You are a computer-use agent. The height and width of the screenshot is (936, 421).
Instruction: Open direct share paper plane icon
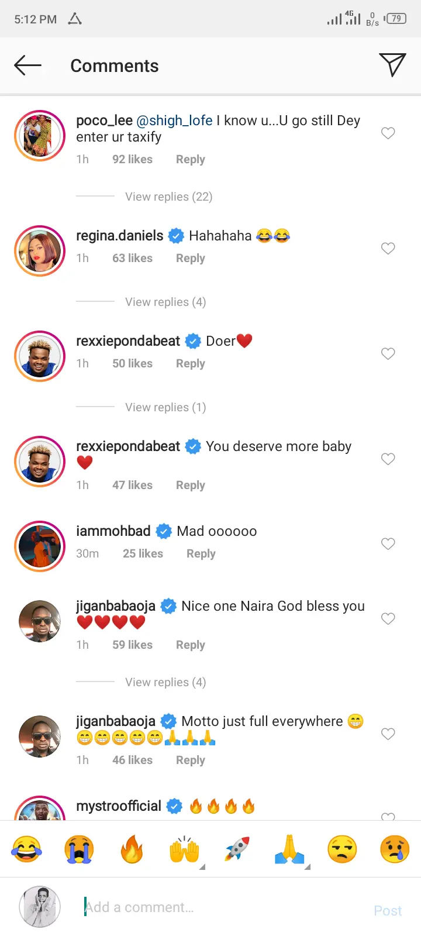click(392, 65)
